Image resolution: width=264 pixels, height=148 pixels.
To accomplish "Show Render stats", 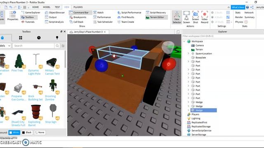I will (239, 17).
